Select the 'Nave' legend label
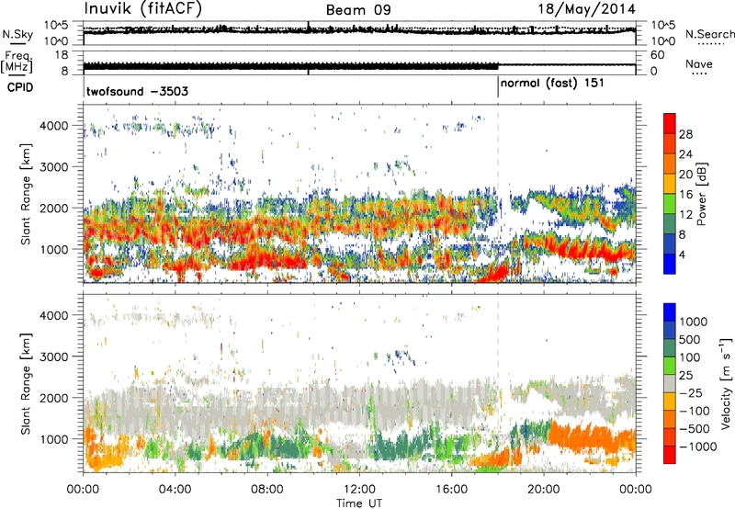The image size is (735, 509). tap(699, 63)
